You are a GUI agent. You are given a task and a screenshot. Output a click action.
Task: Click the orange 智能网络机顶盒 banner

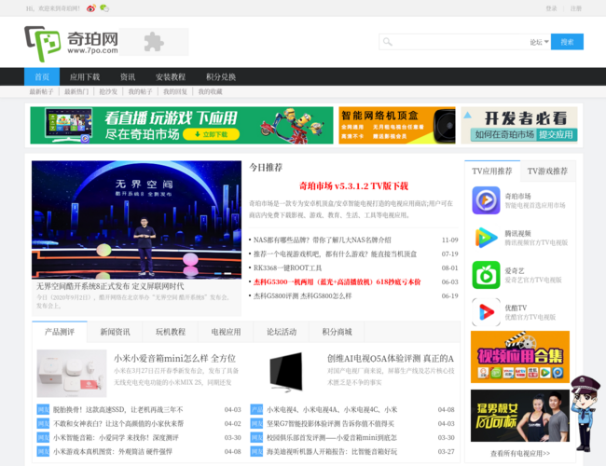point(397,125)
